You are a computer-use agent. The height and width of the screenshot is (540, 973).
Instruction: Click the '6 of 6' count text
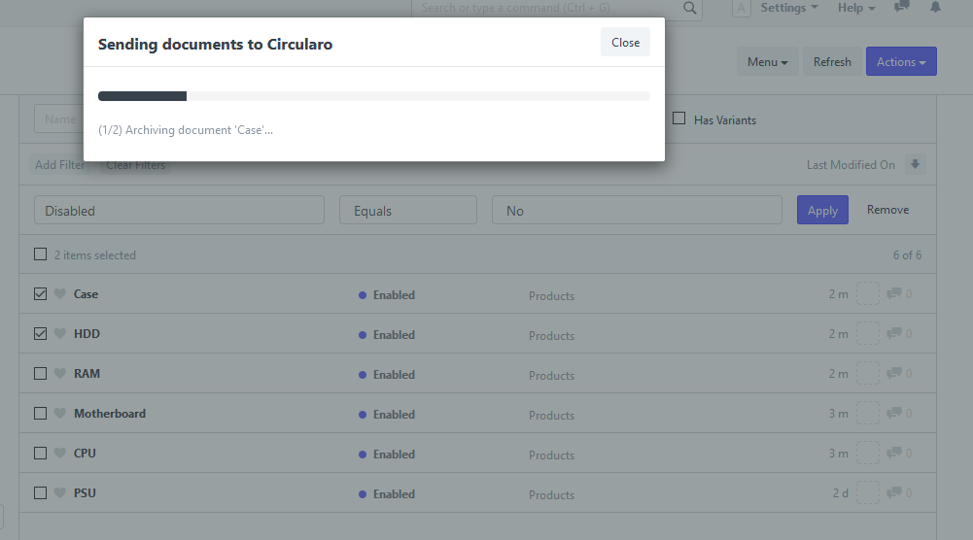coord(907,254)
